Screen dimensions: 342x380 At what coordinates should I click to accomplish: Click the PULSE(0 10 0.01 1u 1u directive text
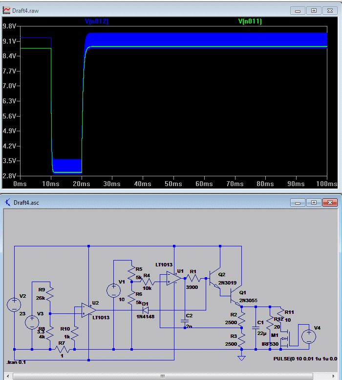[305, 358]
